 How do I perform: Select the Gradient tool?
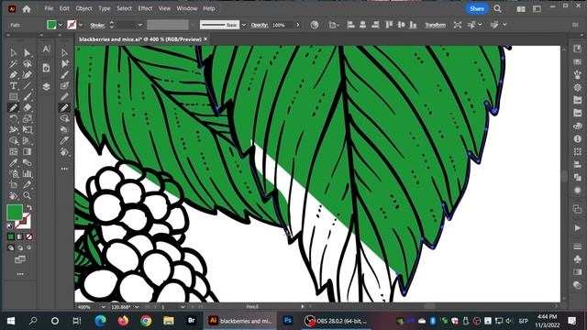(x=27, y=151)
